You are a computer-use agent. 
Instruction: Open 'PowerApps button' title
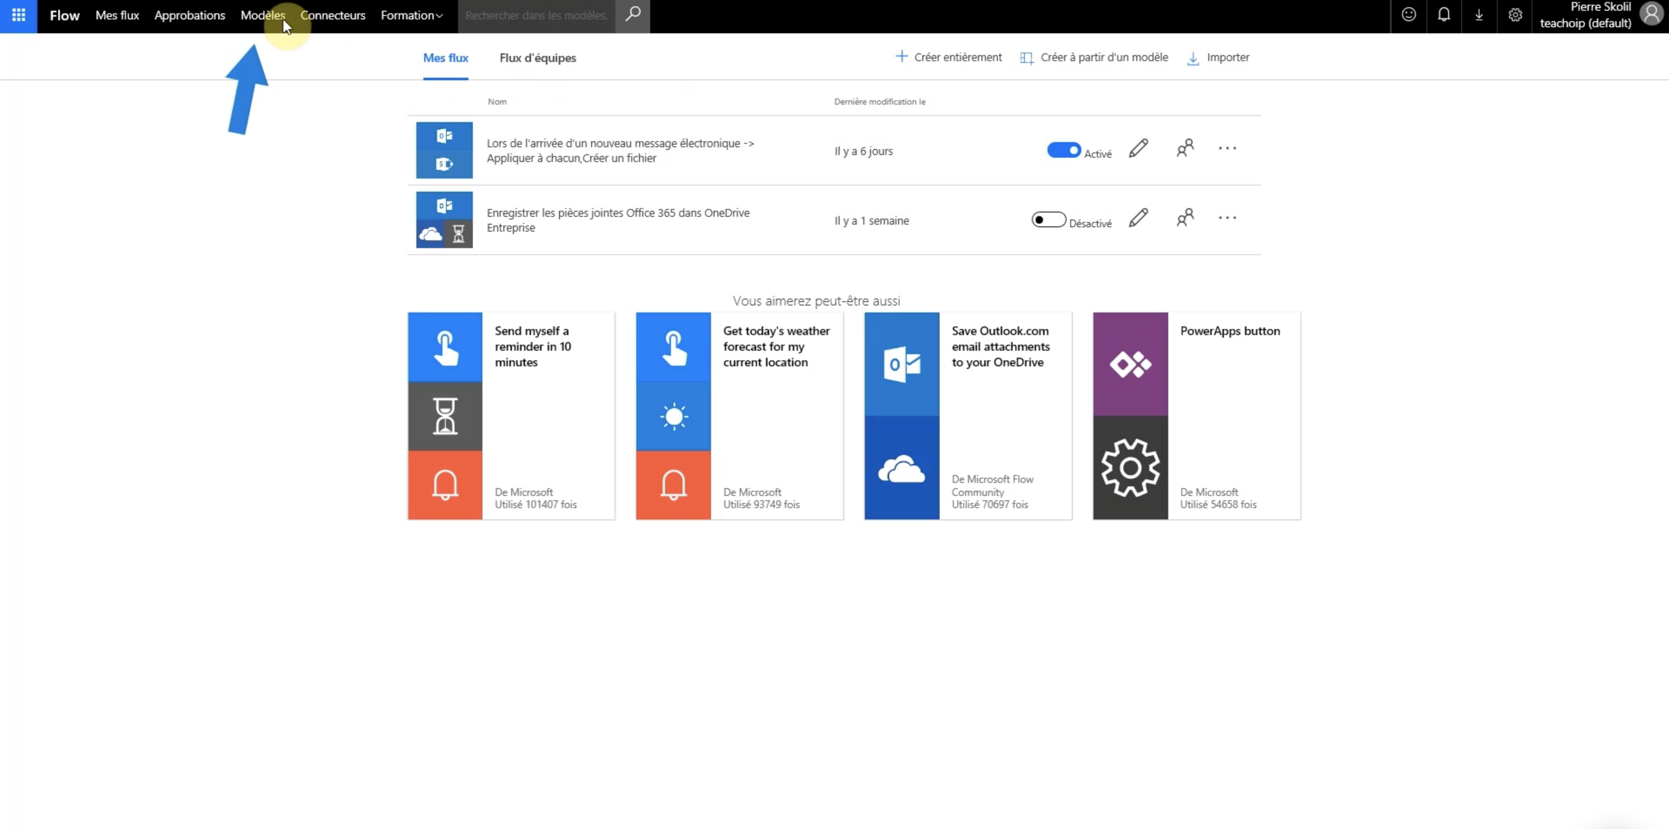(x=1230, y=330)
